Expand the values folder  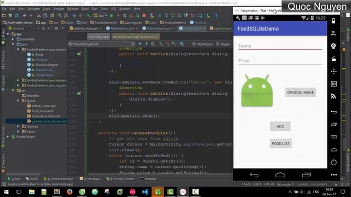18,131
